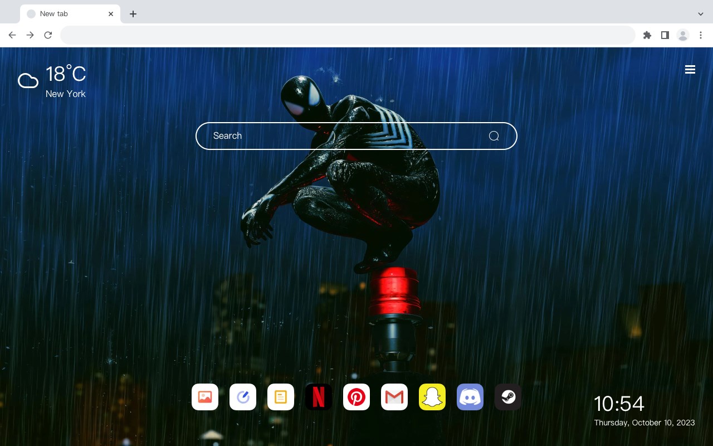Screen dimensions: 713x446
Task: Open the Steam shortcut
Action: tap(508, 397)
